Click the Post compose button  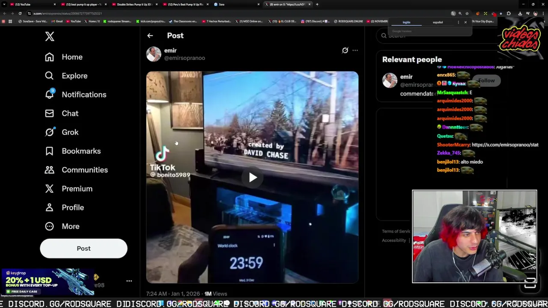[83, 249]
